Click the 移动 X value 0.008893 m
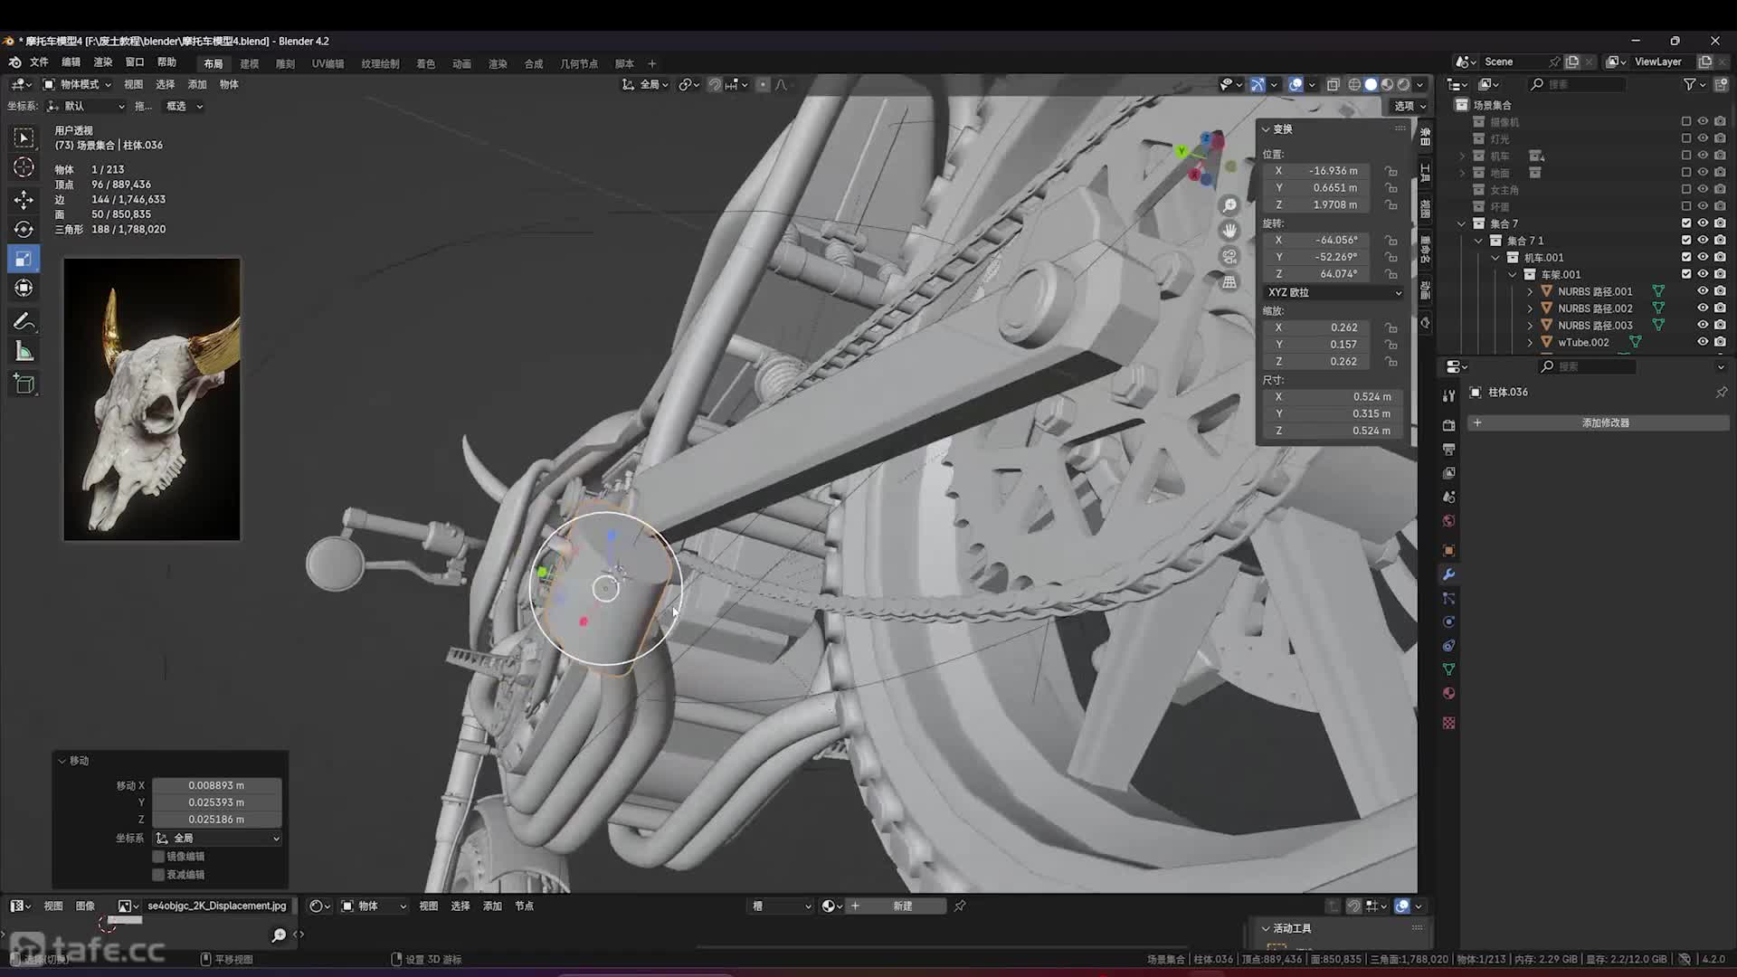Image resolution: width=1737 pixels, height=977 pixels. pyautogui.click(x=216, y=785)
